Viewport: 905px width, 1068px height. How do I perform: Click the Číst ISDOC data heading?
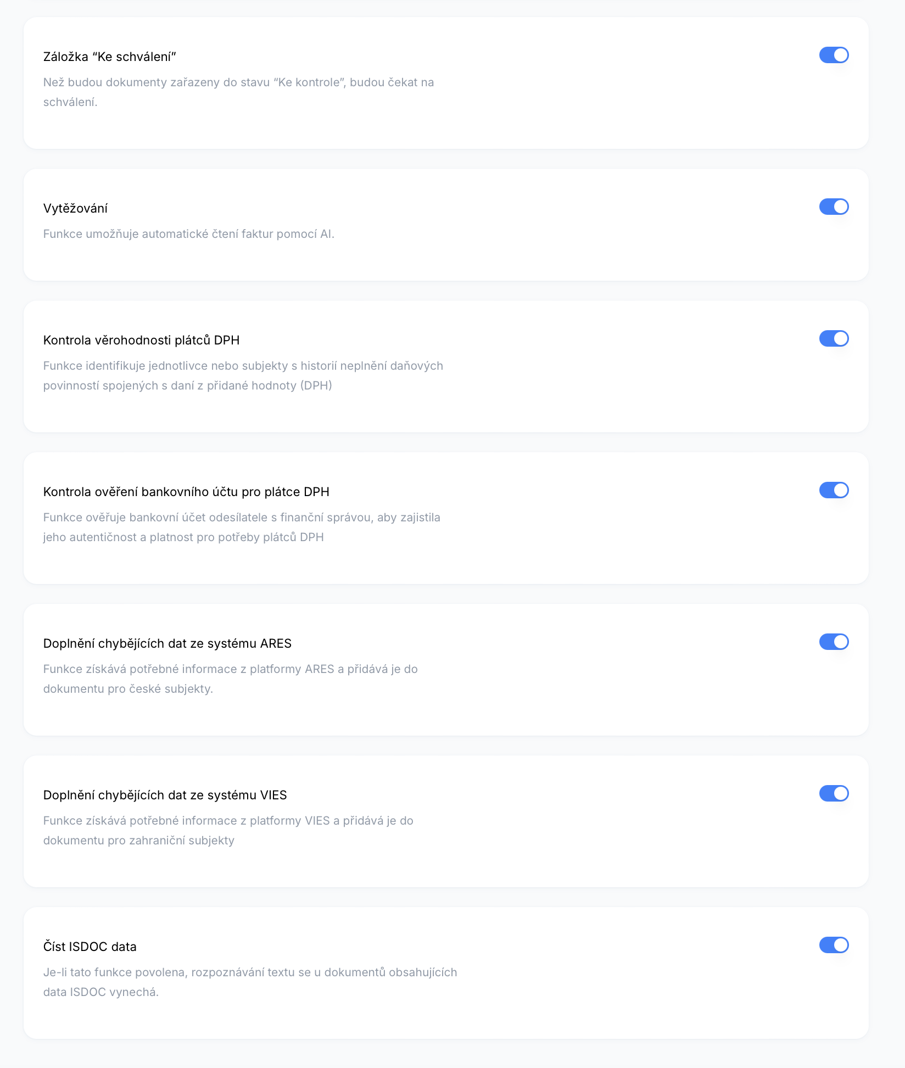(x=90, y=947)
